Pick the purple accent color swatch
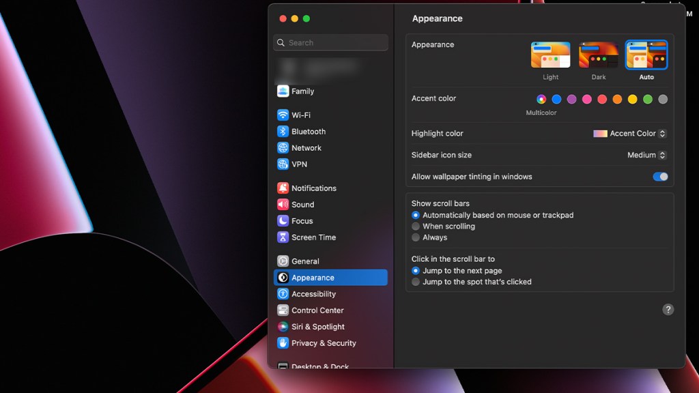This screenshot has height=393, width=699. click(571, 99)
